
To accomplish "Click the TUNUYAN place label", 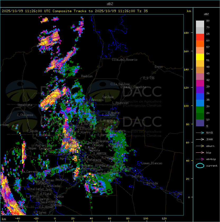I will (56, 205).
